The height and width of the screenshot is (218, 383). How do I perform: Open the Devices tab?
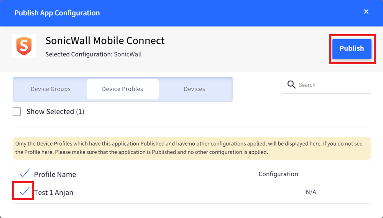pyautogui.click(x=194, y=89)
